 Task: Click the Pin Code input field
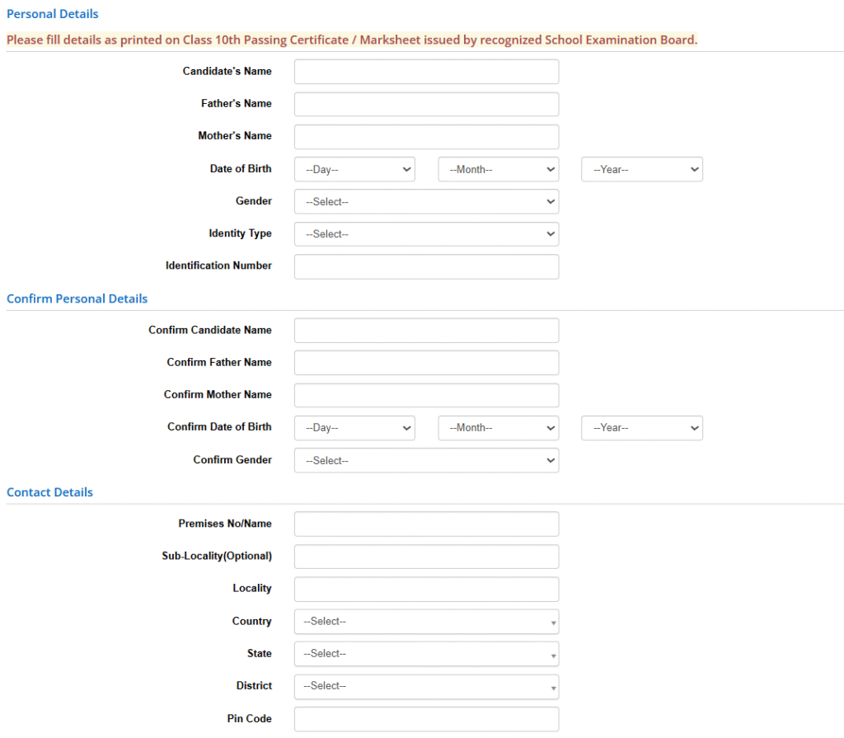[x=426, y=719]
